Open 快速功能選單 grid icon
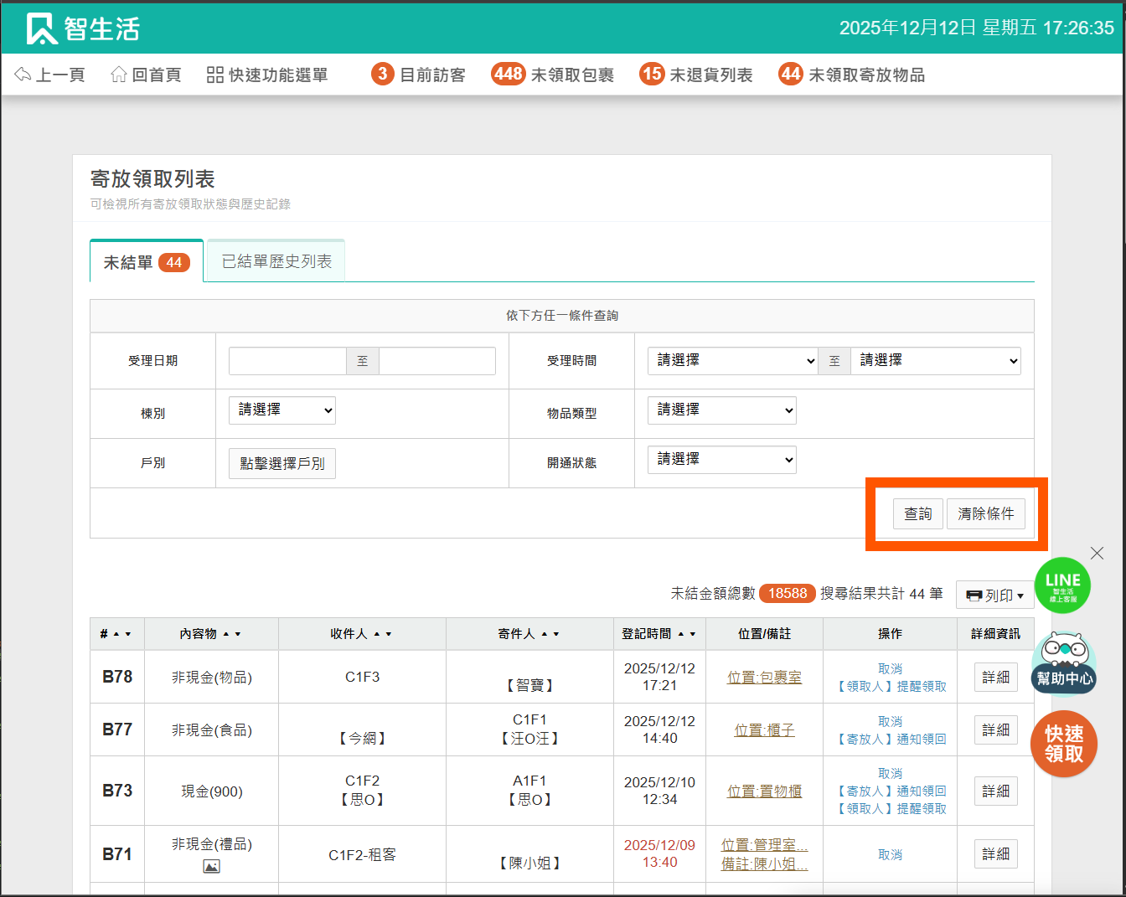1126x897 pixels. point(215,75)
